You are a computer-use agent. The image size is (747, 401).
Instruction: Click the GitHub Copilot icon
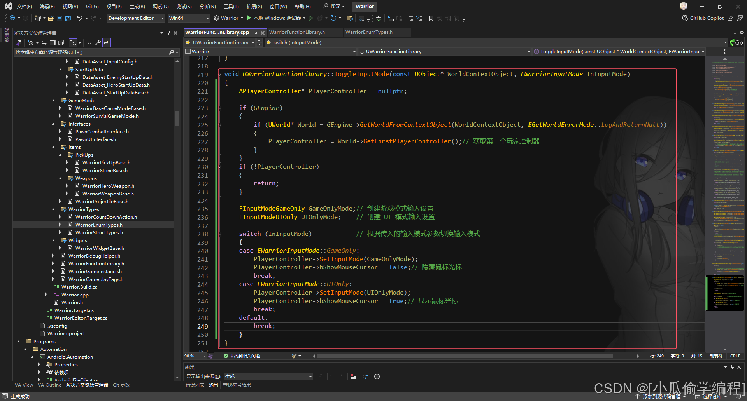[x=685, y=18]
